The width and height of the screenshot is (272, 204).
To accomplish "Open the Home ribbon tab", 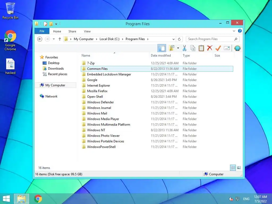I will point(57,31).
